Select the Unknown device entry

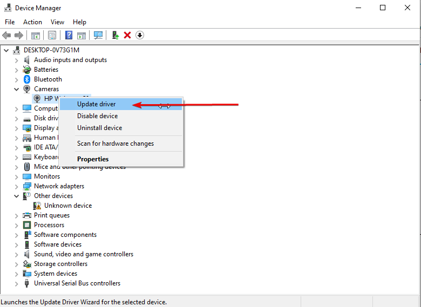pos(67,206)
